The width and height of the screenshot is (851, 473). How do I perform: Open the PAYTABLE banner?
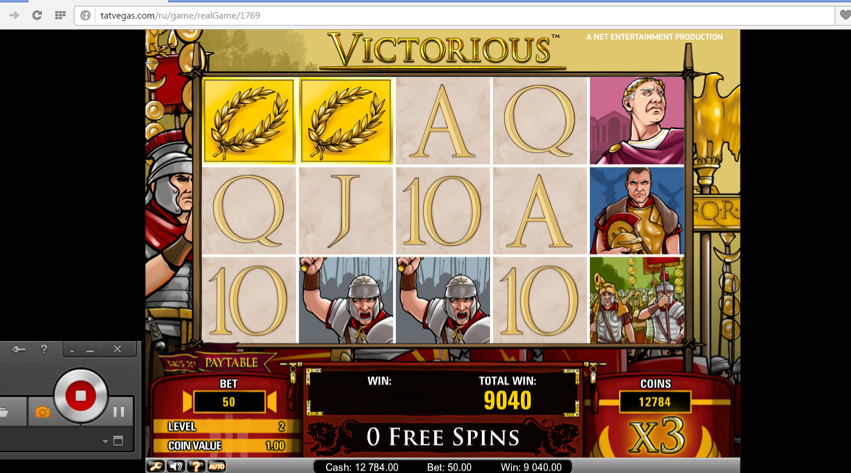(231, 363)
